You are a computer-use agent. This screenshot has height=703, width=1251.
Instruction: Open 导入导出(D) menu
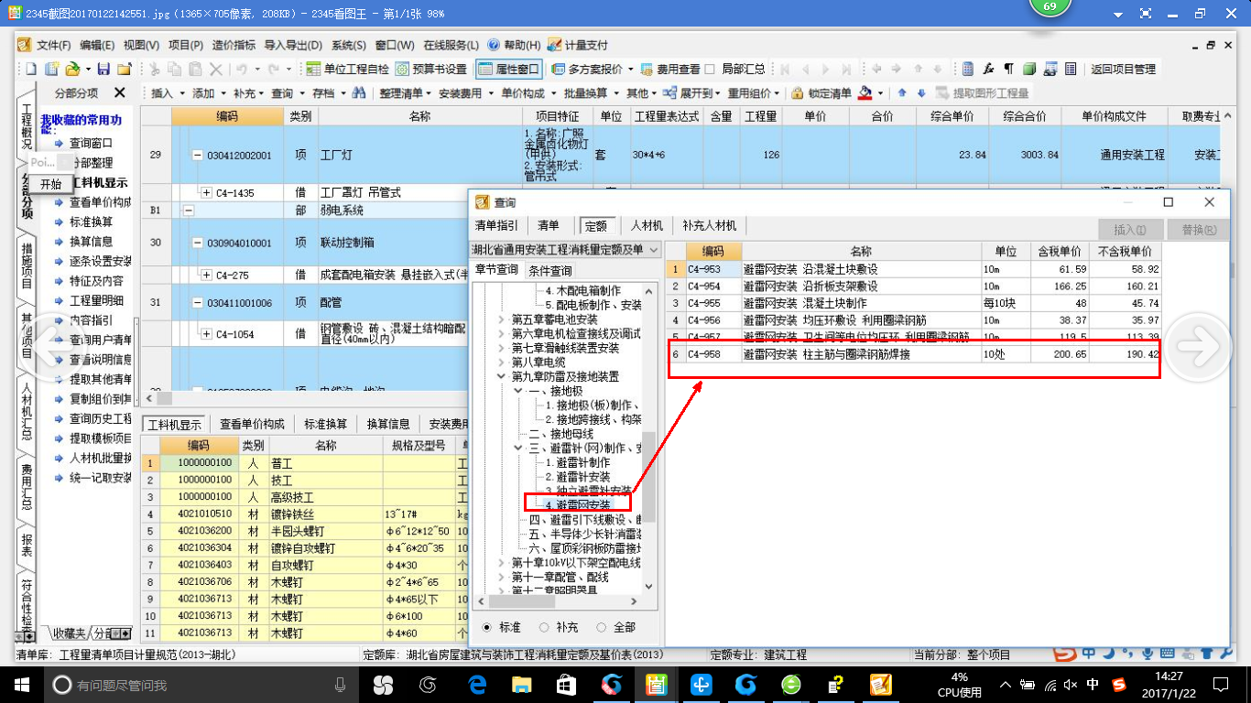click(x=293, y=45)
